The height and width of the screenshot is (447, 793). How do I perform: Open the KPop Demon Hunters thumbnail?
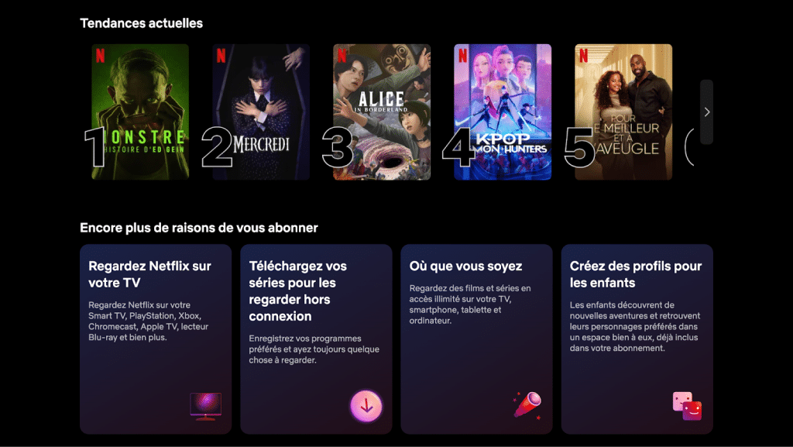503,112
